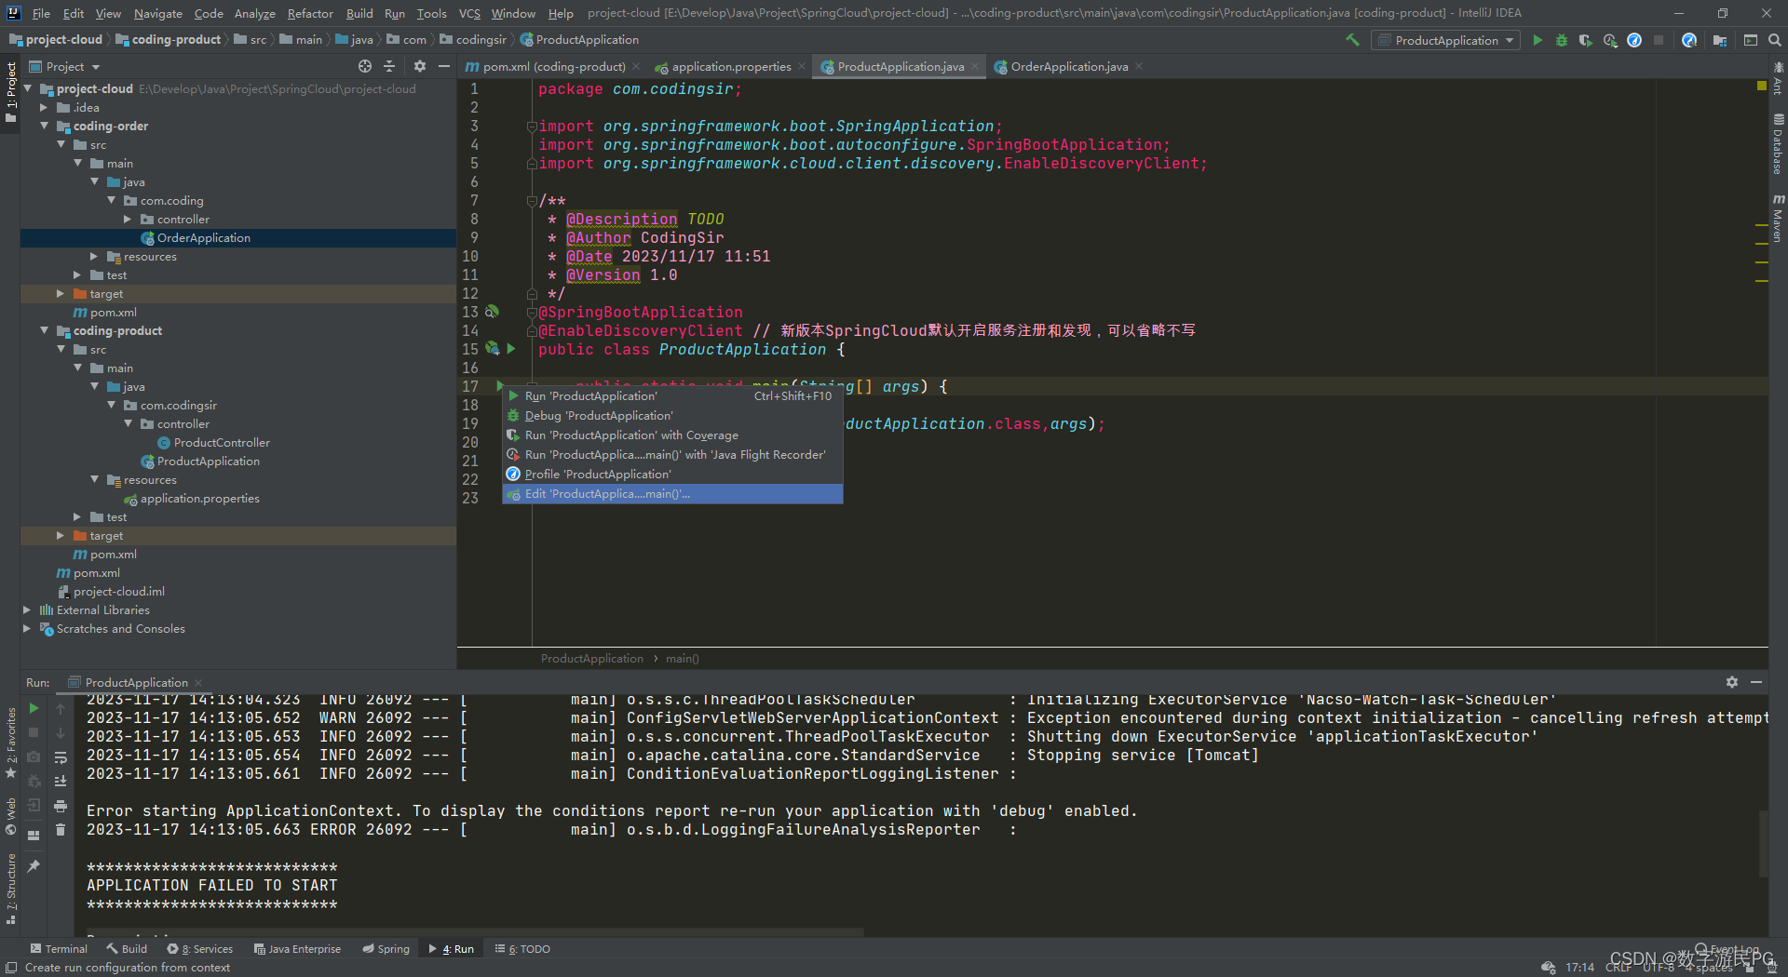Screen dimensions: 1788x977
Task: Toggle the Spring tool window button
Action: click(386, 949)
